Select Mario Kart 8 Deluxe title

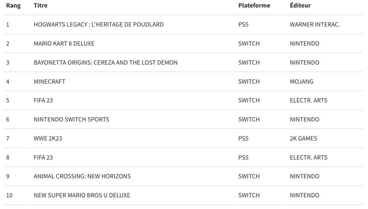click(64, 44)
